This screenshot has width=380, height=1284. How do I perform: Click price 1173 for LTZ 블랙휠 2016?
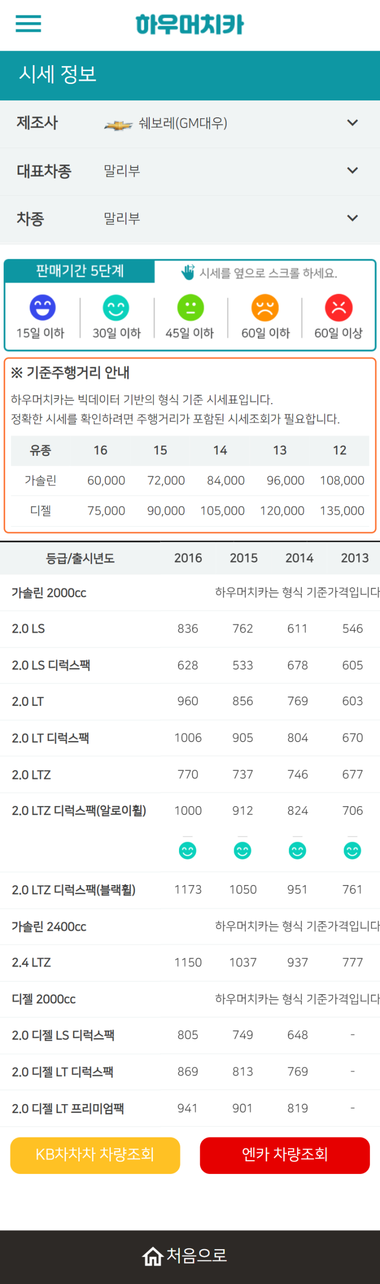[188, 890]
